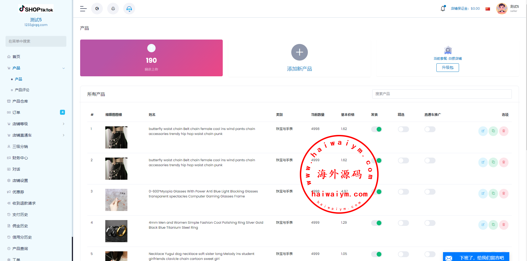This screenshot has width=527, height=261.
Task: Disable the 发表 toggle for product 1
Action: 376,129
